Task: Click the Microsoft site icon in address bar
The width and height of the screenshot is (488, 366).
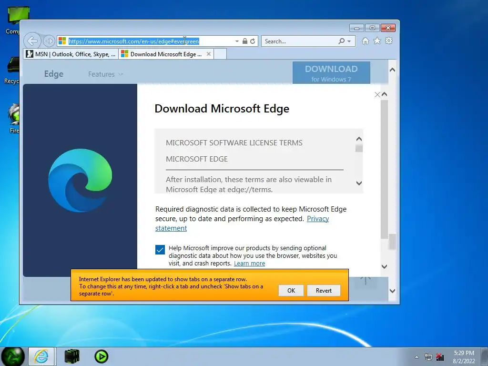Action: click(x=62, y=41)
